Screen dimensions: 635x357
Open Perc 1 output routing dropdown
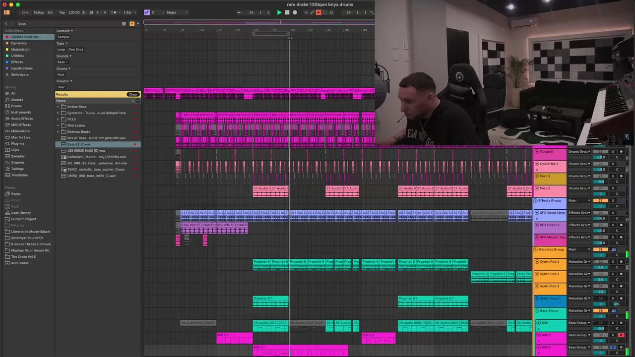[x=579, y=176]
